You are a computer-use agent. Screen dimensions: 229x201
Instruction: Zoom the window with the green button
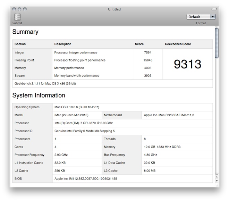pyautogui.click(x=25, y=9)
